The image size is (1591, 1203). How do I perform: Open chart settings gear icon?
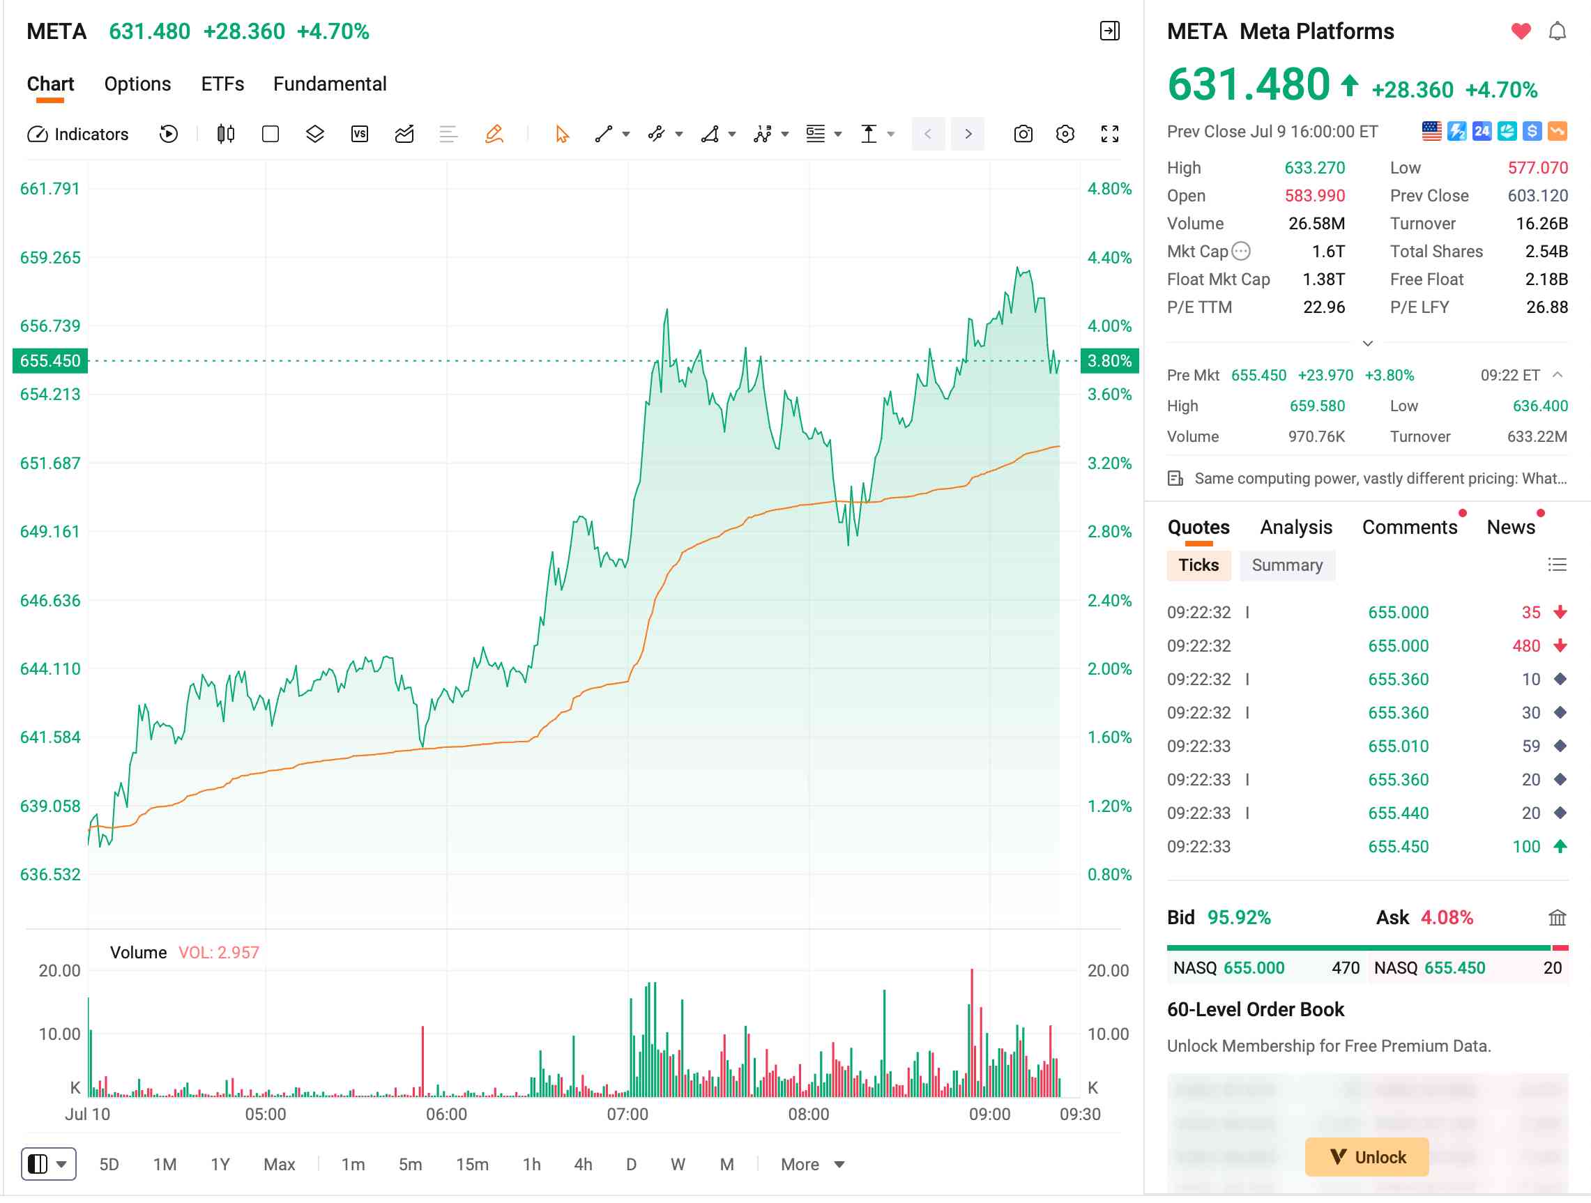click(x=1065, y=135)
